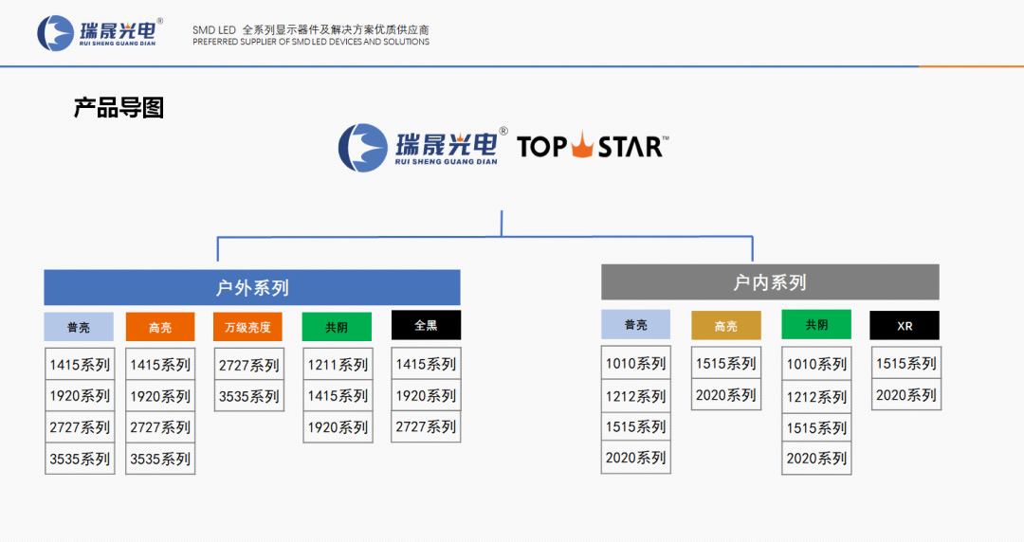Click the black XR label
The height and width of the screenshot is (542, 1024).
point(905,325)
